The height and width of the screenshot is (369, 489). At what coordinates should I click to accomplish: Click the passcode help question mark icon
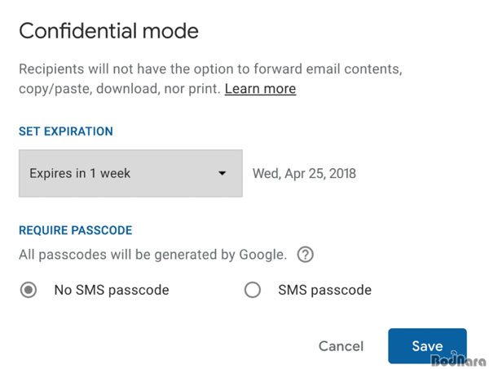tap(305, 255)
